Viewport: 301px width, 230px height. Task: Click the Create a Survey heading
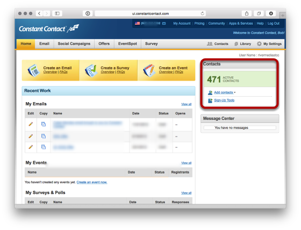[115, 68]
